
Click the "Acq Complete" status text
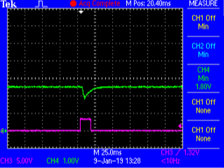point(100,4)
